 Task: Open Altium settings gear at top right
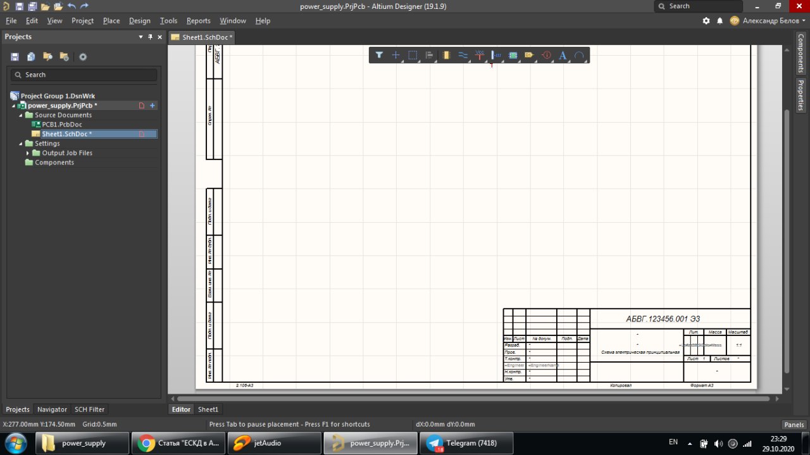[706, 20]
